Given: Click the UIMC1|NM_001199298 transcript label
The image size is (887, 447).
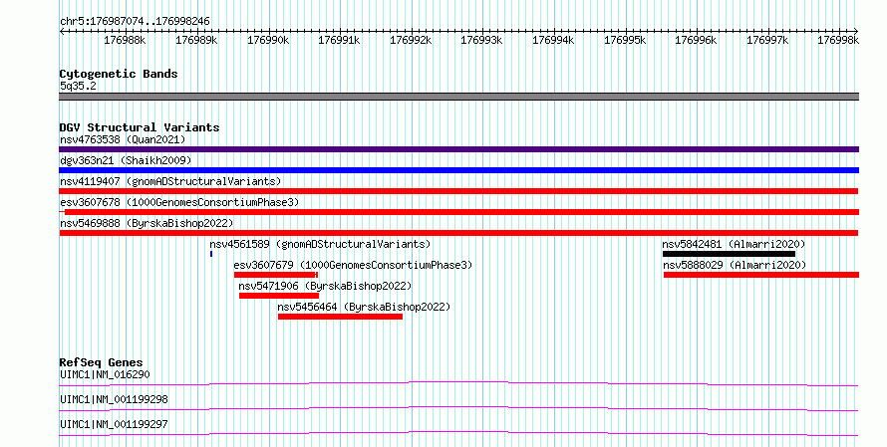Looking at the screenshot, I should [x=114, y=399].
